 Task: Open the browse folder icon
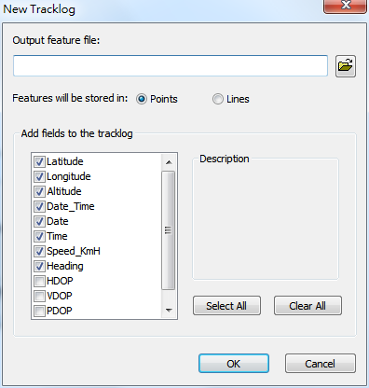[x=346, y=66]
